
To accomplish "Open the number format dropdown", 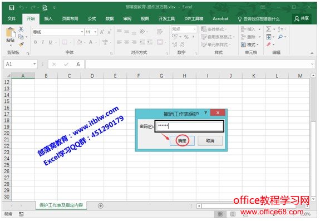I will pyautogui.click(x=195, y=30).
